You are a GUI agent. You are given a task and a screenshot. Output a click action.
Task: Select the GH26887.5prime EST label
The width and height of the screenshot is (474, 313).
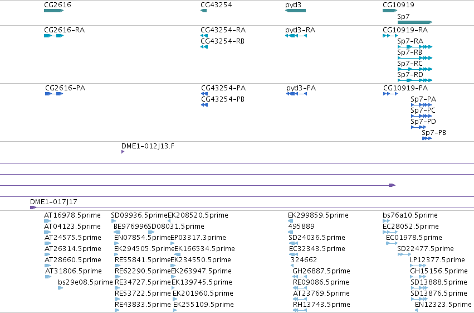click(321, 271)
